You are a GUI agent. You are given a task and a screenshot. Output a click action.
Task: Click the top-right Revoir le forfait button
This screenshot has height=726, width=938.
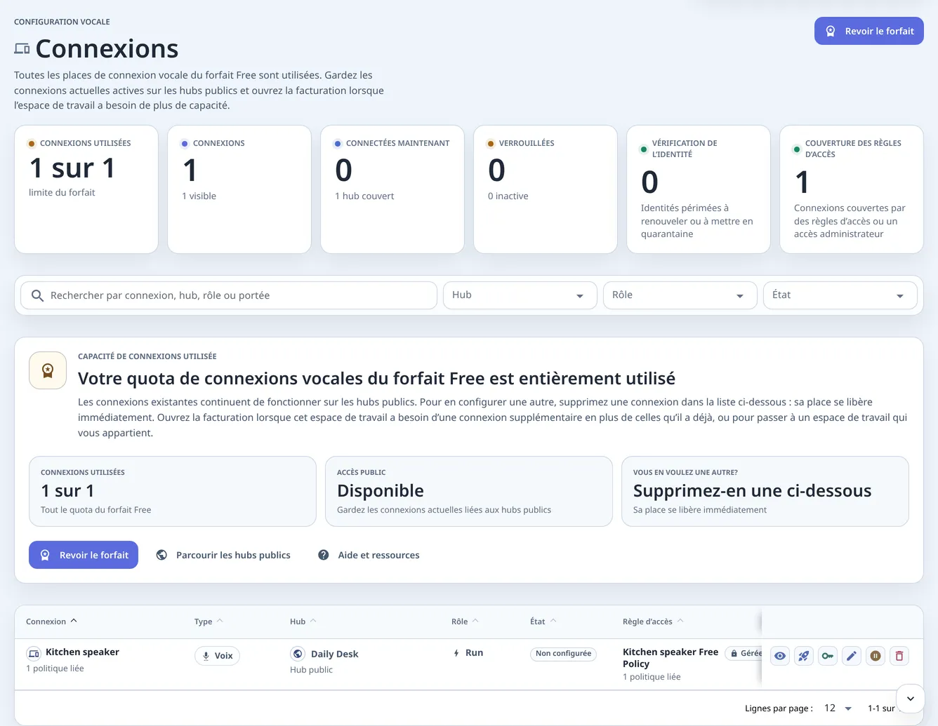click(869, 31)
